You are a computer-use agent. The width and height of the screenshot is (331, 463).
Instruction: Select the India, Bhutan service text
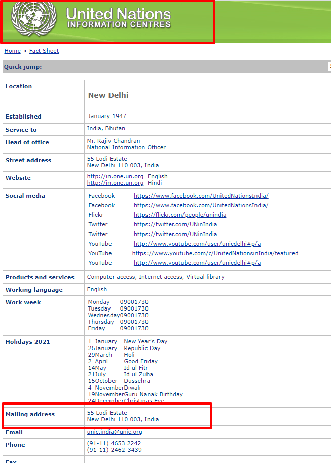(x=106, y=129)
